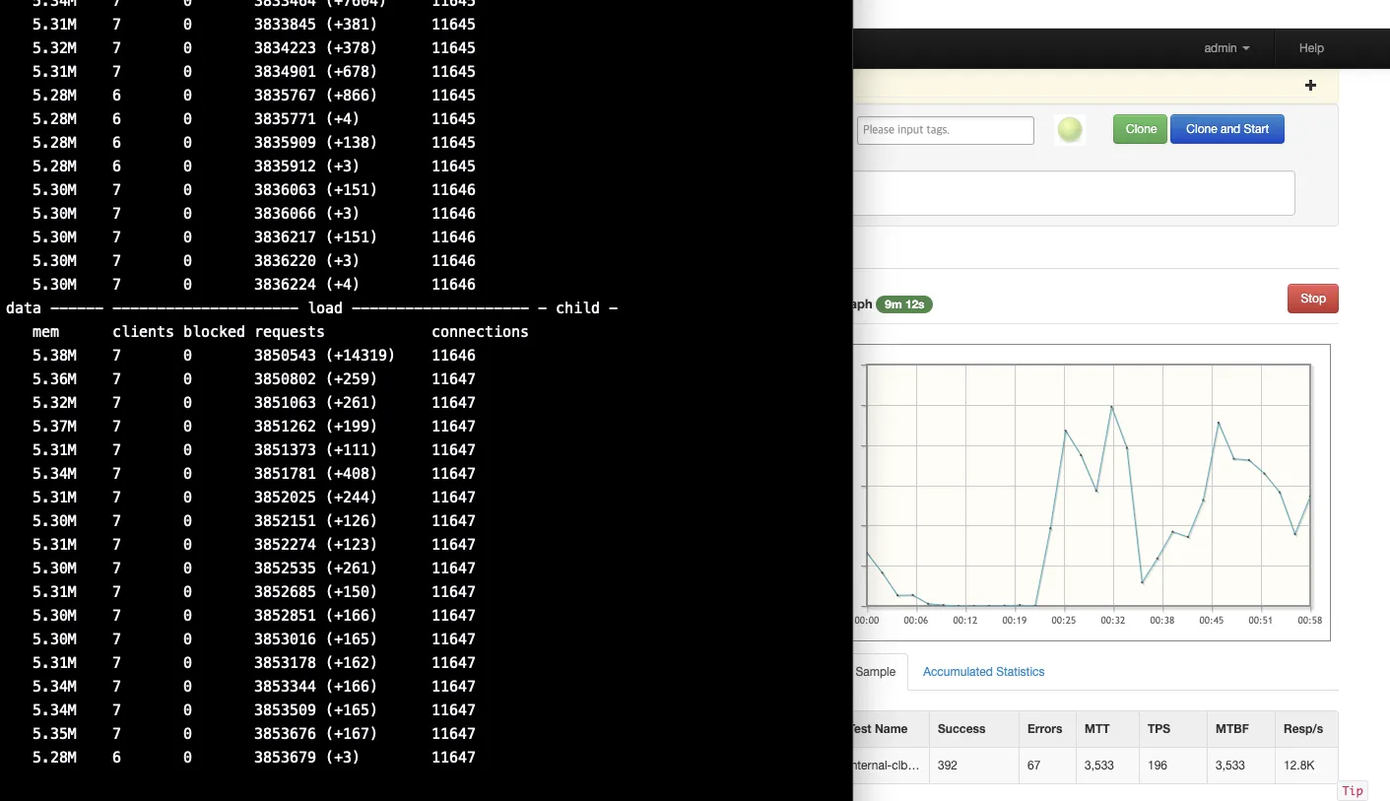The image size is (1390, 801).
Task: Open the admin dropdown menu
Action: pyautogui.click(x=1226, y=48)
